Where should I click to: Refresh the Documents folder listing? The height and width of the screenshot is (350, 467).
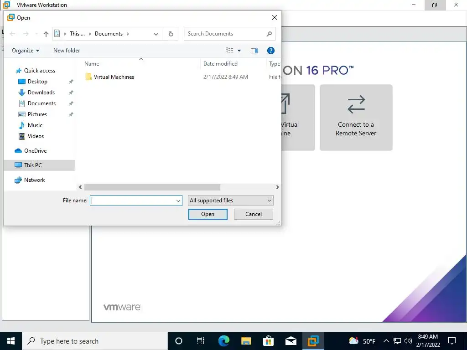(171, 34)
